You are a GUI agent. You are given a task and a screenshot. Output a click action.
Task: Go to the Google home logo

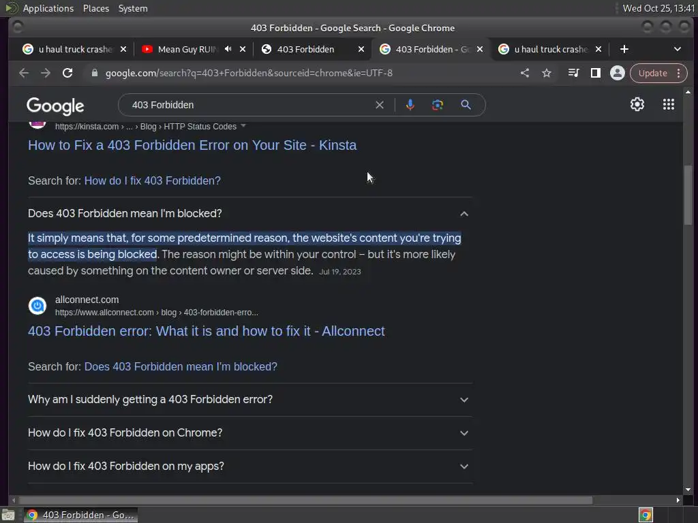coord(55,106)
